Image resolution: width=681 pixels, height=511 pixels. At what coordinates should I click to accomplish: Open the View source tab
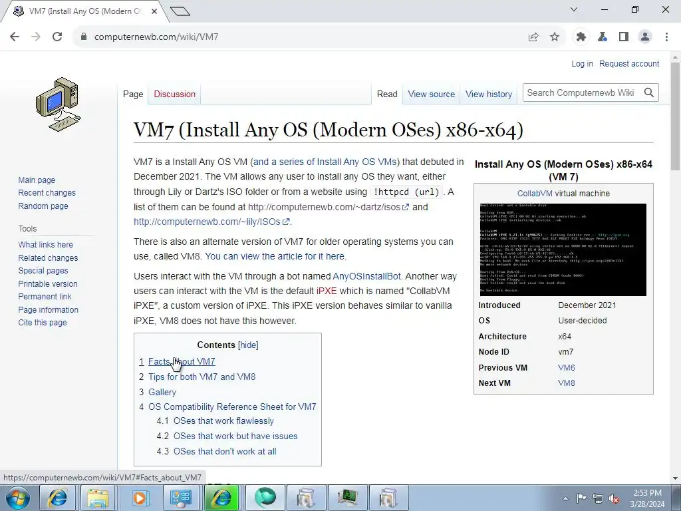tap(431, 94)
